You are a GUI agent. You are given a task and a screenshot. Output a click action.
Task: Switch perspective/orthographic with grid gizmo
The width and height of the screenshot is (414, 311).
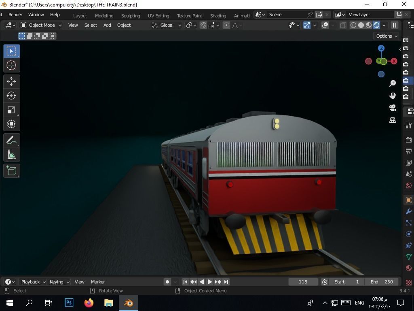(x=393, y=120)
